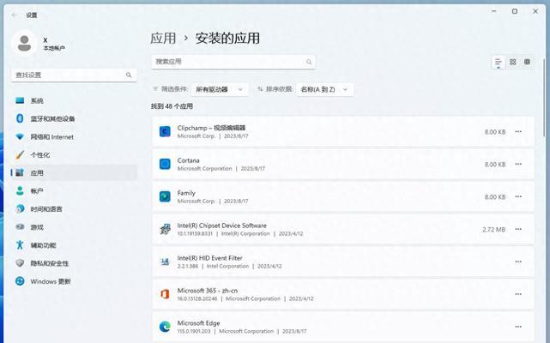The height and width of the screenshot is (343, 550).
Task: Open Windows 更新 page
Action: (x=74, y=281)
